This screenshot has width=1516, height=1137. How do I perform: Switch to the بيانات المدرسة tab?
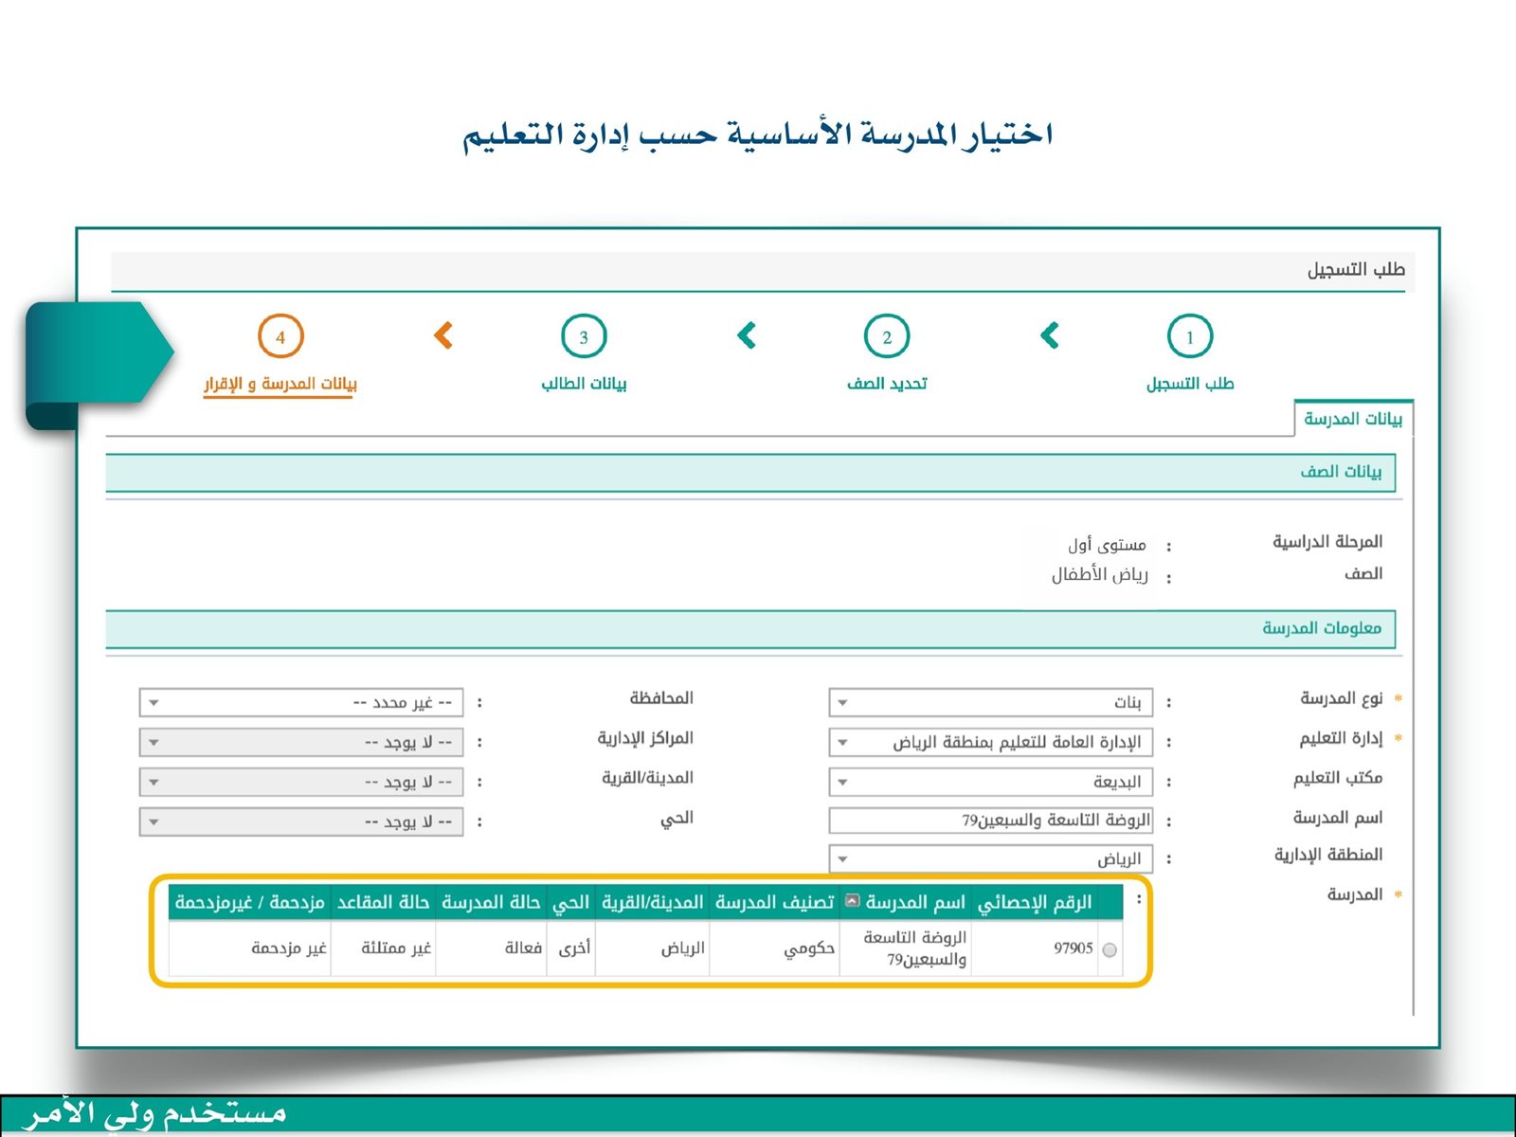(x=1353, y=419)
